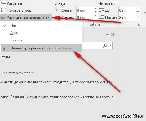
Task: Click the Номера строк line numbers icon
Action: pos(3,10)
